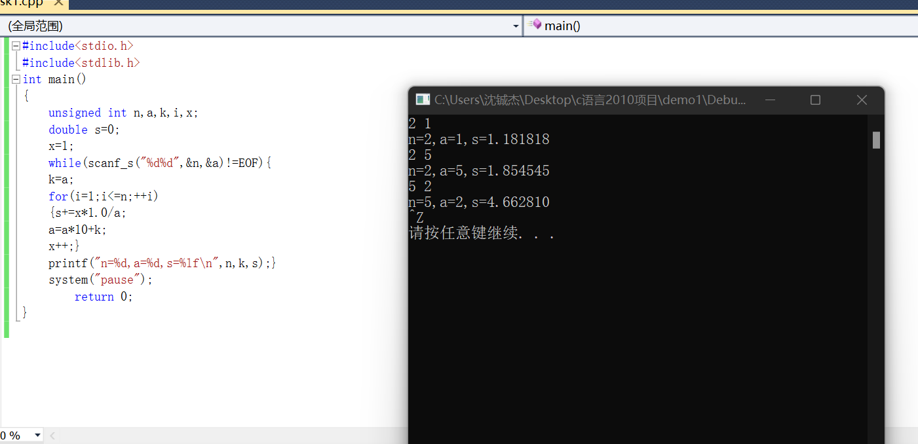Screen dimensions: 918x444
Task: Collapse the #include block outline toggle
Action: pos(16,46)
